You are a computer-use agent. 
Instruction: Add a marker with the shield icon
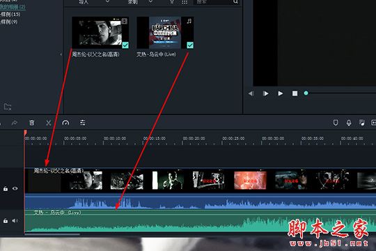point(336,123)
